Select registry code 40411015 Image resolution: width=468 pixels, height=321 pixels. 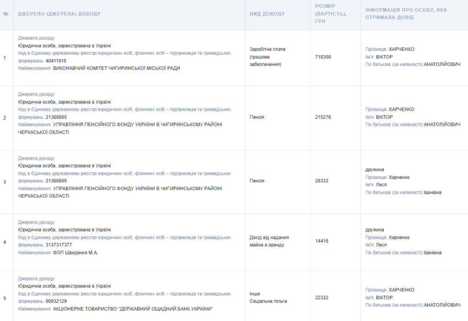point(56,61)
